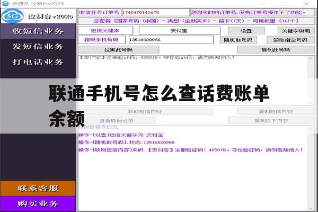Open the 发短信业务 menu
This screenshot has width=318, height=212.
tap(38, 47)
